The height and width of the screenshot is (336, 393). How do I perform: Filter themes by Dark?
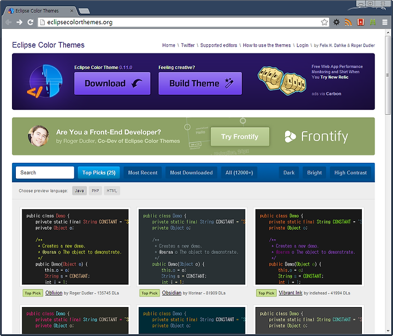tap(289, 173)
